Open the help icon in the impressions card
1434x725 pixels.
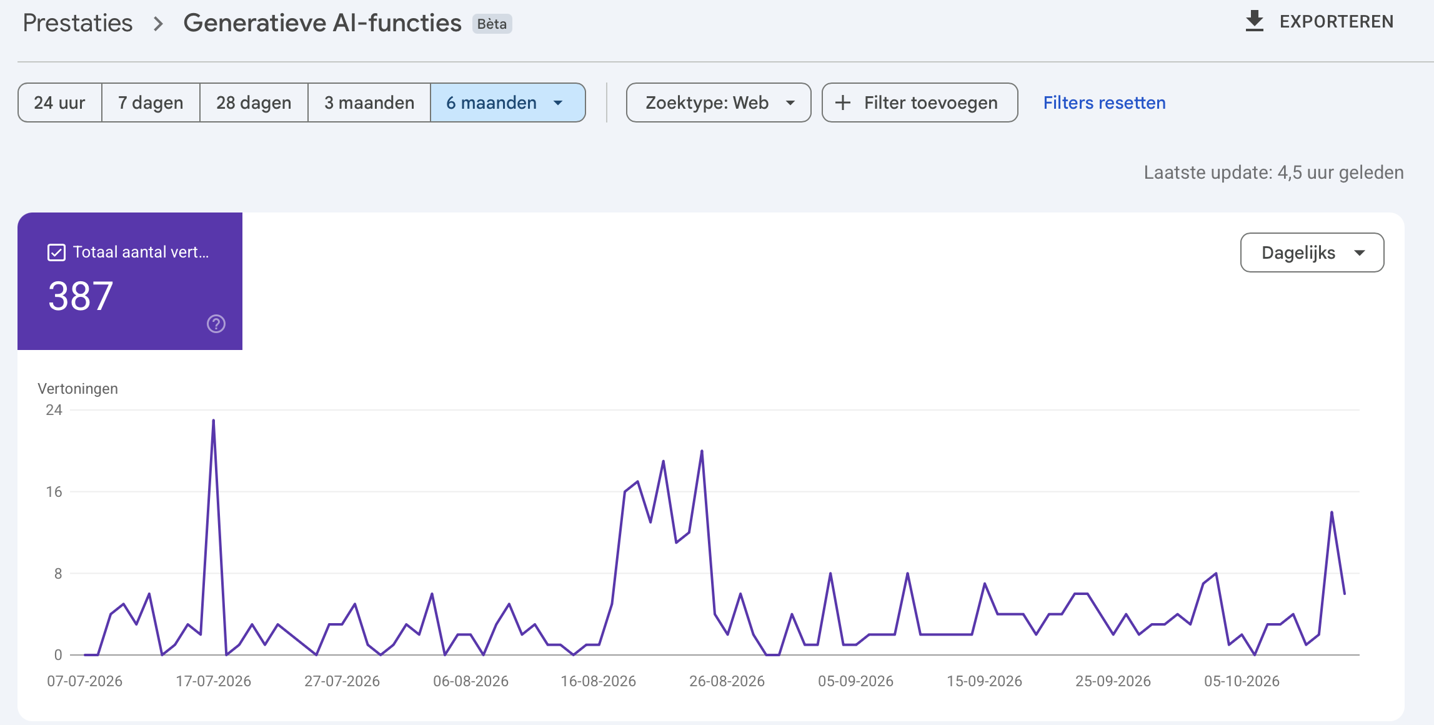point(216,324)
